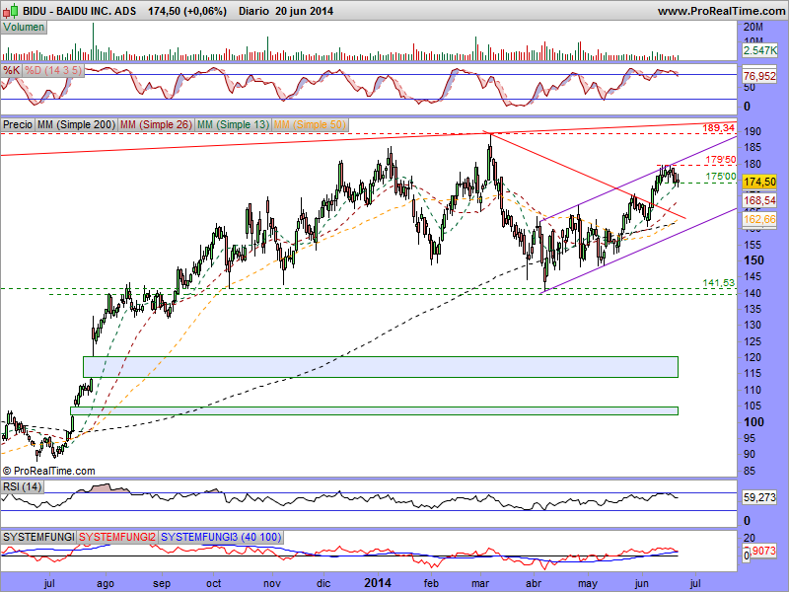Open the www.ProRealTime.com link
Viewport: 789px width, 592px height.
721,11
